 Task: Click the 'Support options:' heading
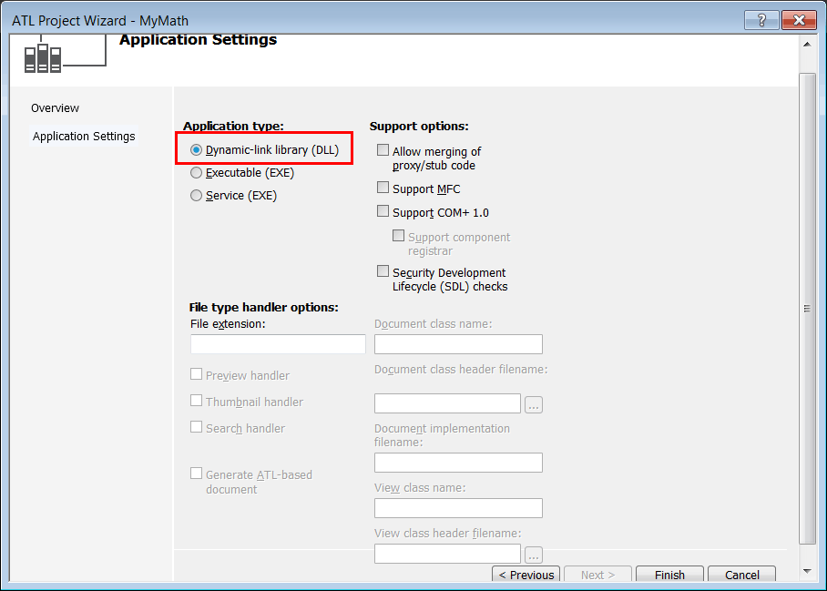tap(419, 126)
